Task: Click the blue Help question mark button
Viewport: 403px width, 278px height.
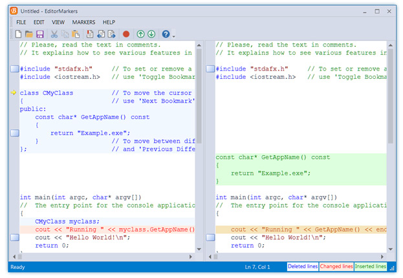Action: pos(166,34)
